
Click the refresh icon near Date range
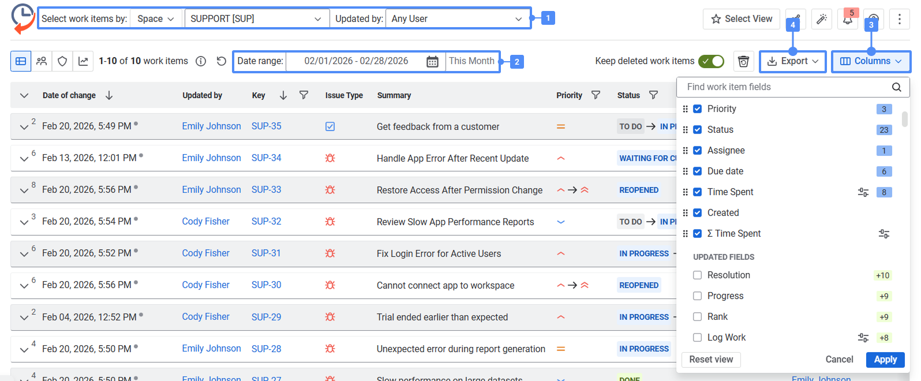(x=221, y=61)
